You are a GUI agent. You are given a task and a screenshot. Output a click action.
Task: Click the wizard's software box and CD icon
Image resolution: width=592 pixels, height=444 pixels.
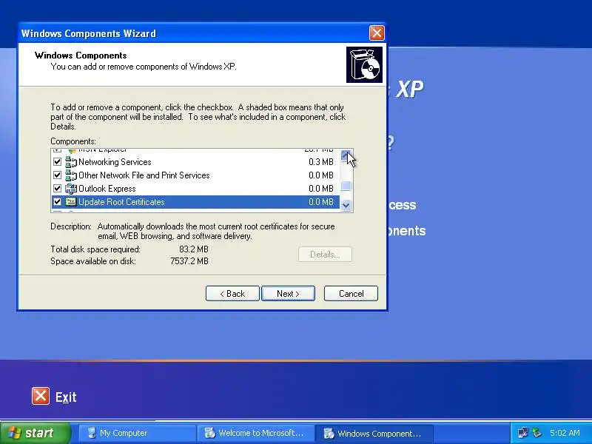pyautogui.click(x=364, y=64)
